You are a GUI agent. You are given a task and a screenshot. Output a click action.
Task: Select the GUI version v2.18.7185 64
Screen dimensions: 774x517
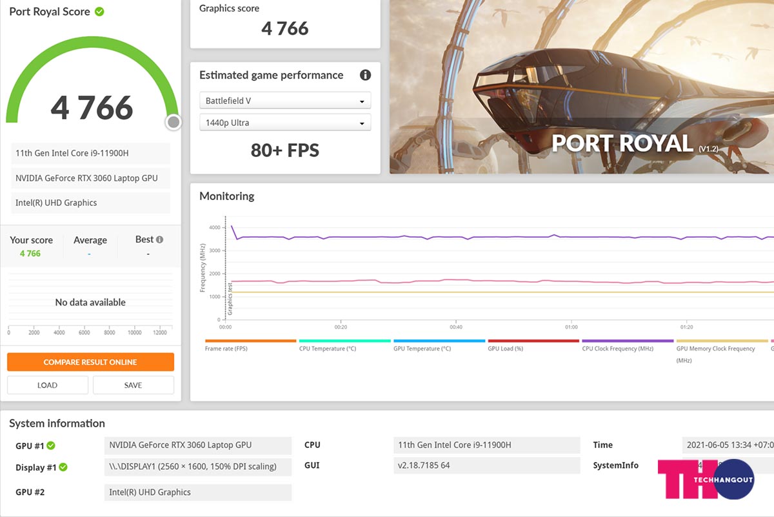point(487,465)
